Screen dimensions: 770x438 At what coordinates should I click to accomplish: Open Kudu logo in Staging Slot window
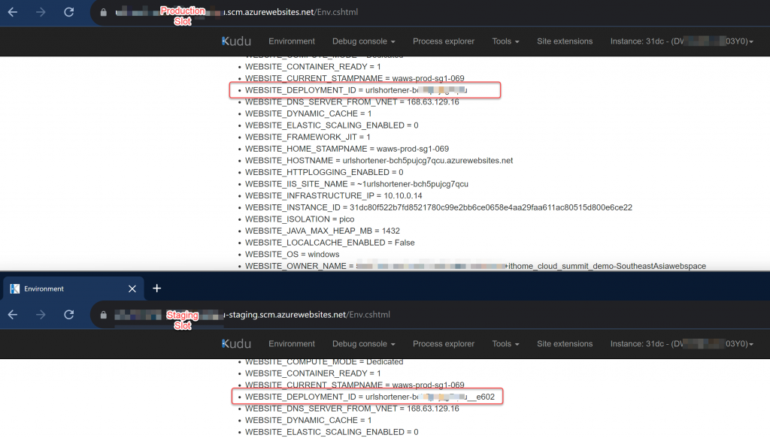236,344
